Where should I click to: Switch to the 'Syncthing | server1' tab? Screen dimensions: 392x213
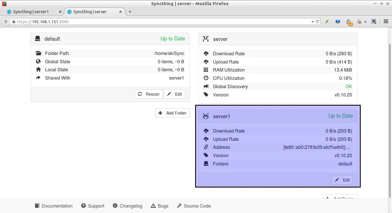coord(31,12)
